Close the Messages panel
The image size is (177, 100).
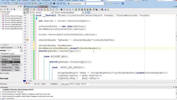[x=176, y=87]
